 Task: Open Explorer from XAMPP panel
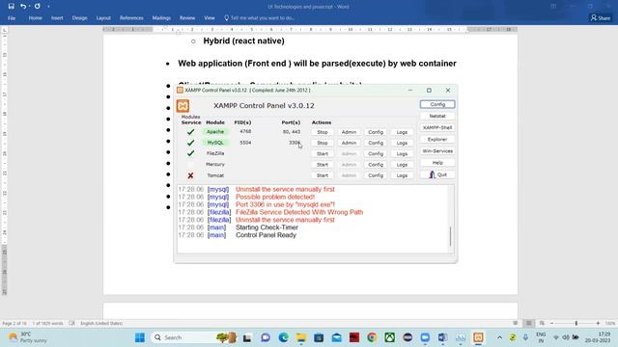coord(437,139)
